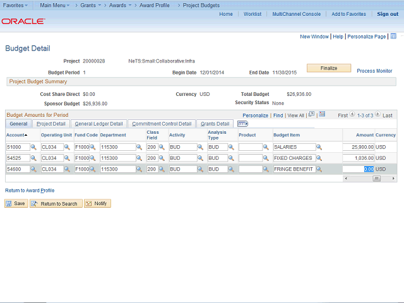The width and height of the screenshot is (404, 303).
Task: Follow the Return to Award Profile link
Action: coord(30,190)
